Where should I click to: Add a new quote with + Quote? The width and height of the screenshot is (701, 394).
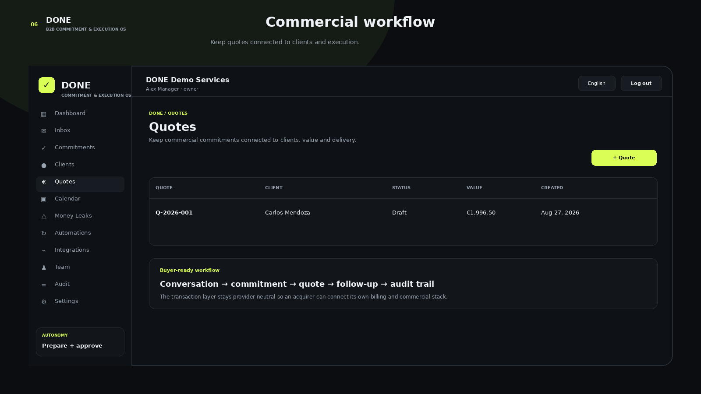click(x=624, y=158)
